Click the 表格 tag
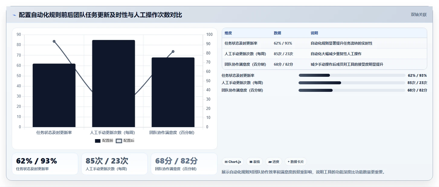The height and width of the screenshot is (187, 439). pos(255,162)
